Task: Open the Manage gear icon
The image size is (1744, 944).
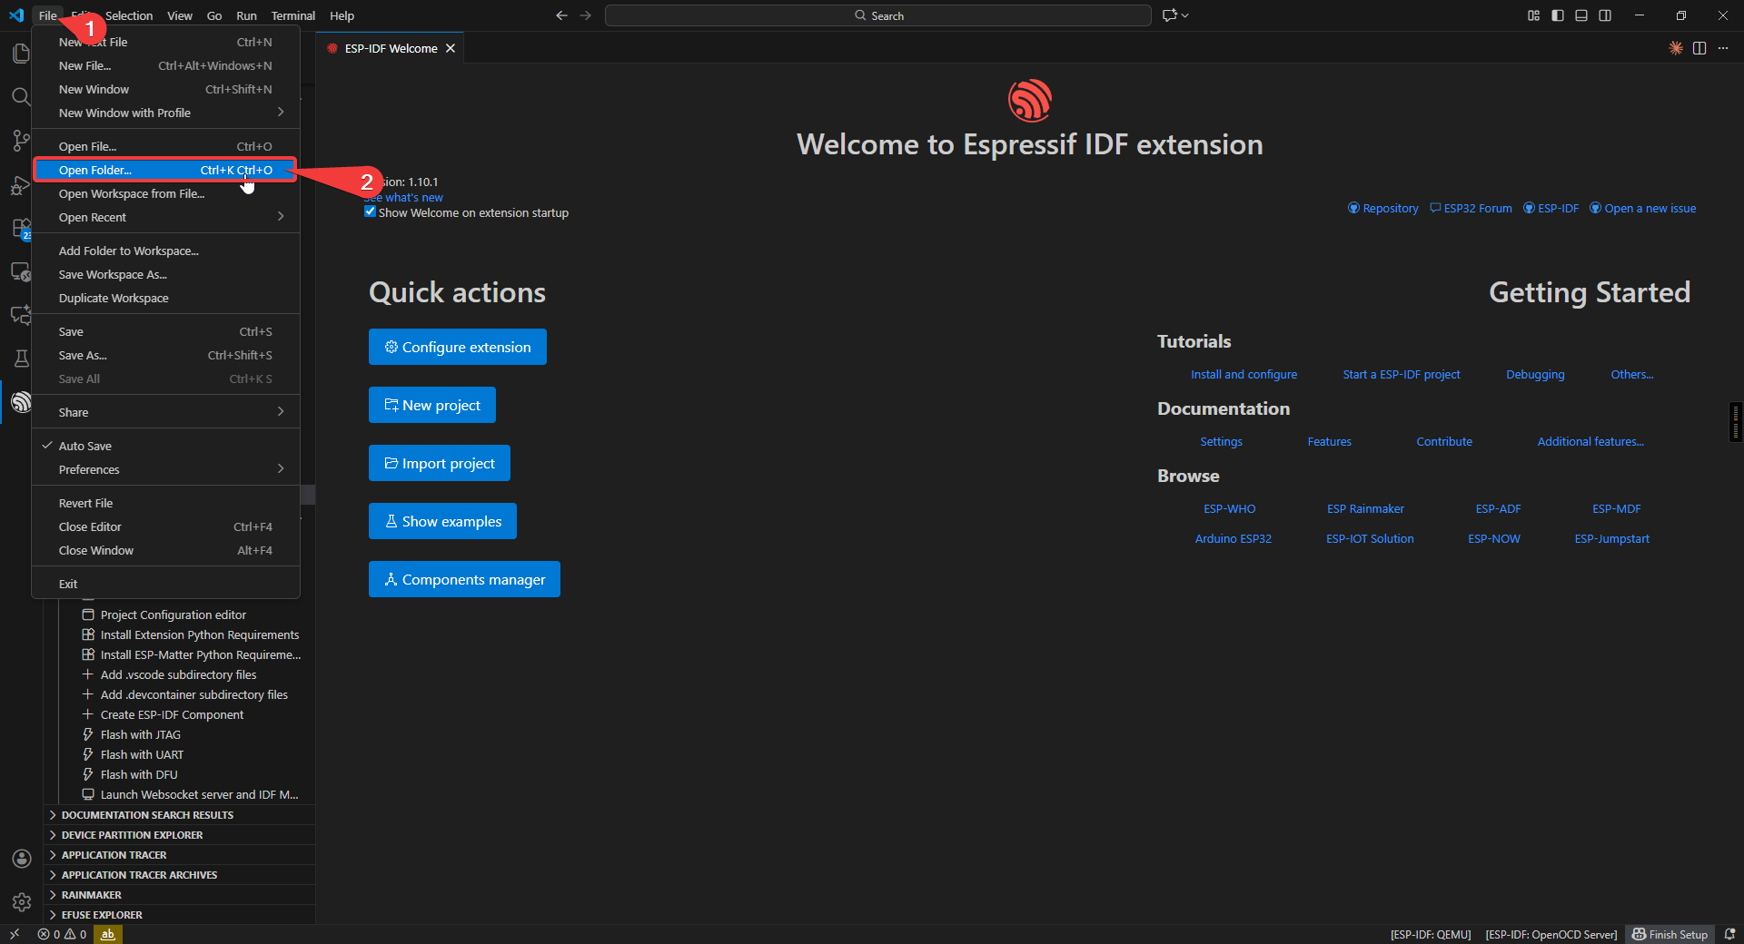Action: (22, 902)
